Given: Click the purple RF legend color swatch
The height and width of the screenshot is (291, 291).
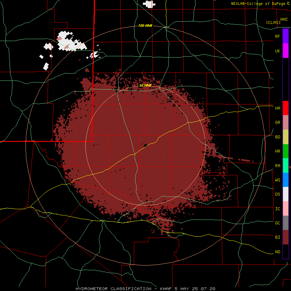Looking at the screenshot, I should click(286, 36).
